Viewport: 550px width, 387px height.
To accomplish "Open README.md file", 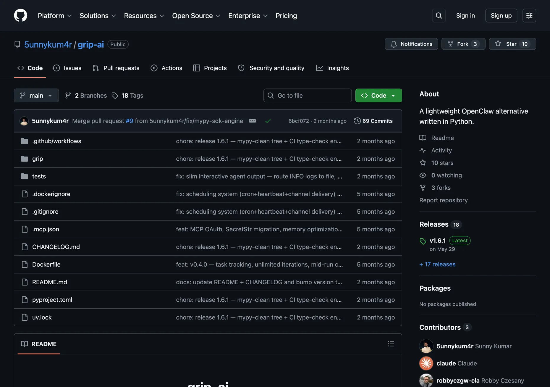I will 49,282.
